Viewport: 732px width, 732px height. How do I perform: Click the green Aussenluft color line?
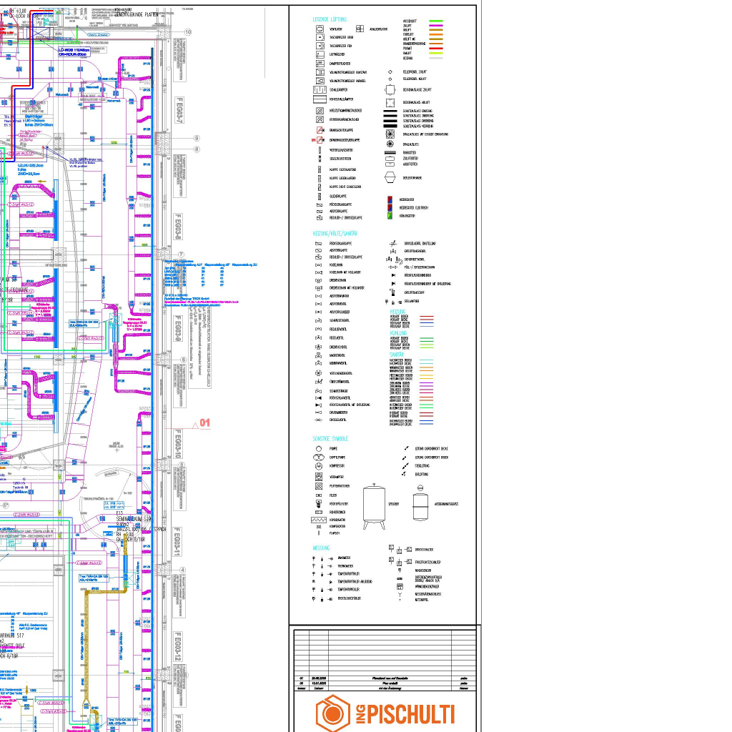(435, 22)
